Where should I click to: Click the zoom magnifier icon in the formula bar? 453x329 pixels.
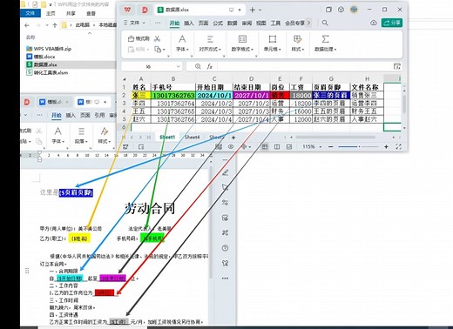click(198, 66)
